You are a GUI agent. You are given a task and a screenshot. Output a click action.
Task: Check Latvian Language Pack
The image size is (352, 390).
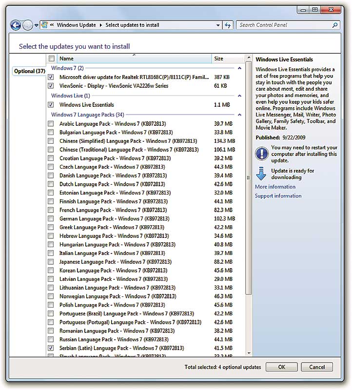51,279
